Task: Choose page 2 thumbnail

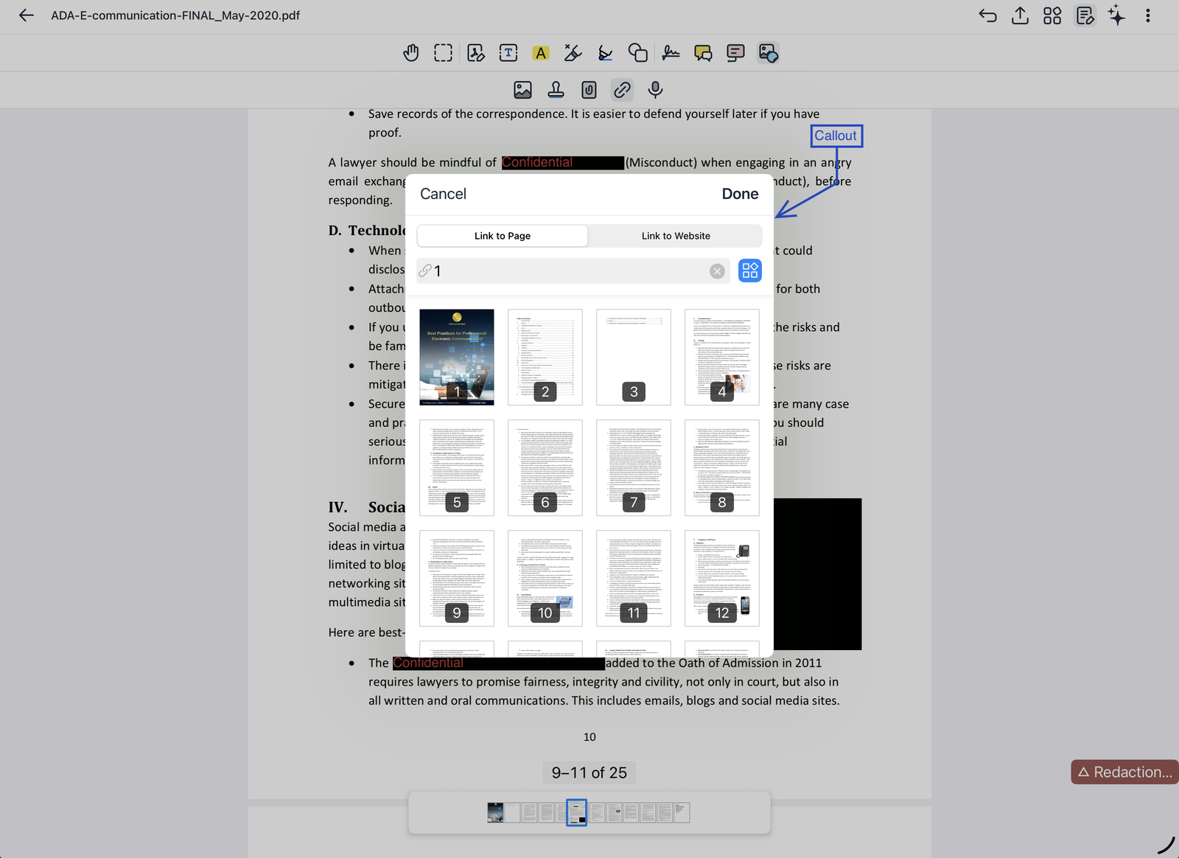Action: pyautogui.click(x=545, y=357)
